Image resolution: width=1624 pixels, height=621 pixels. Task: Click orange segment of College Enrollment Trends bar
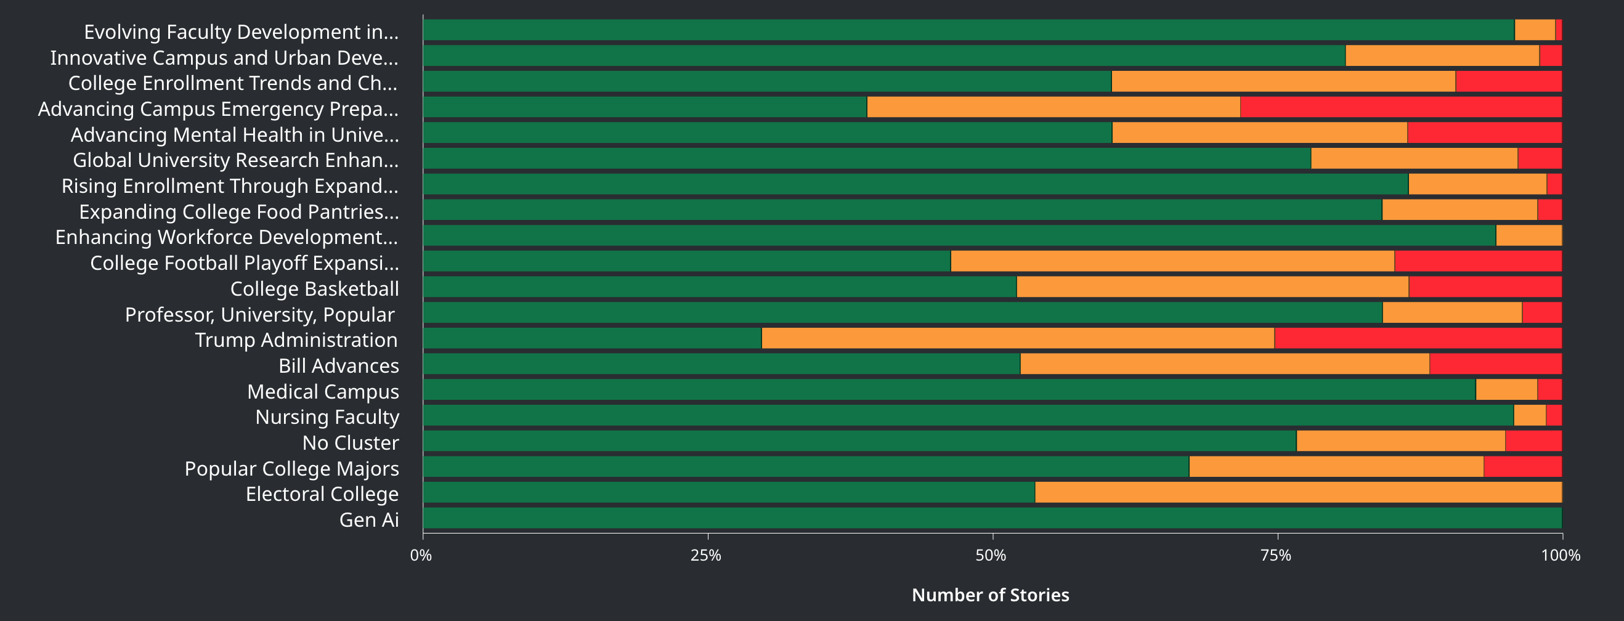pos(1283,81)
